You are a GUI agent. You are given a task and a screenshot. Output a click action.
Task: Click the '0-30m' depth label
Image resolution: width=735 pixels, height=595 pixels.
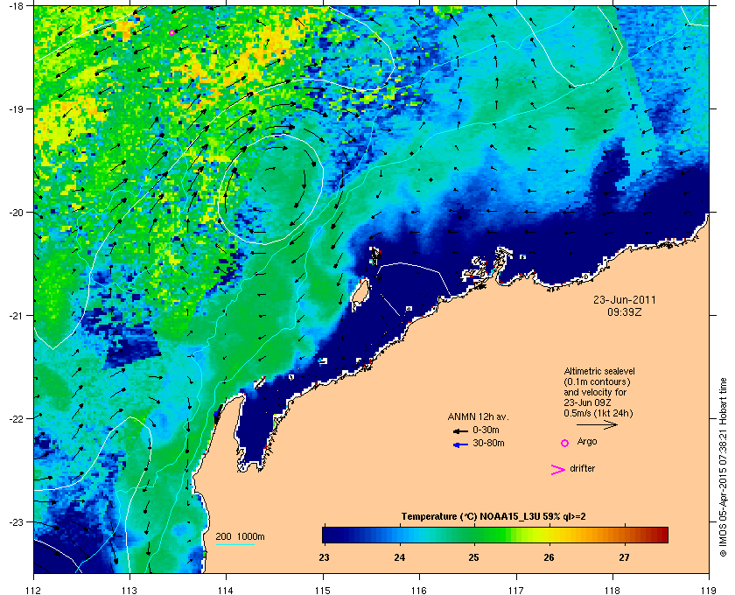(x=486, y=430)
